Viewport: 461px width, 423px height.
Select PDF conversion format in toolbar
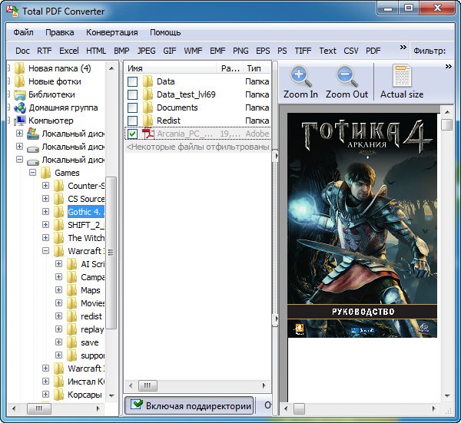(373, 51)
